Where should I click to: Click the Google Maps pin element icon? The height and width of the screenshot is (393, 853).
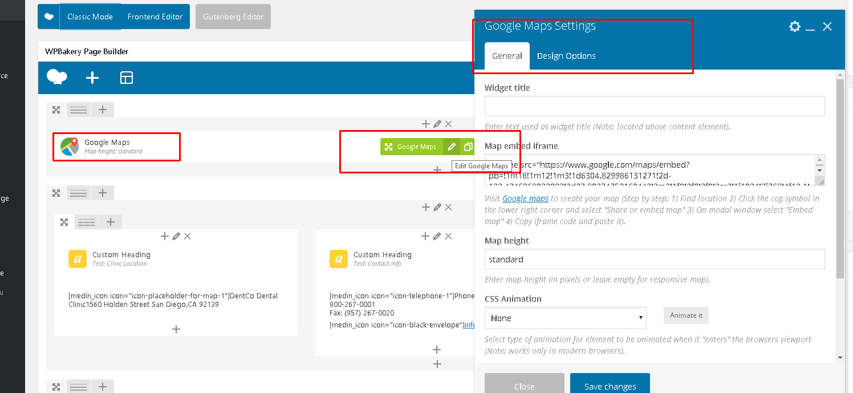(x=70, y=147)
